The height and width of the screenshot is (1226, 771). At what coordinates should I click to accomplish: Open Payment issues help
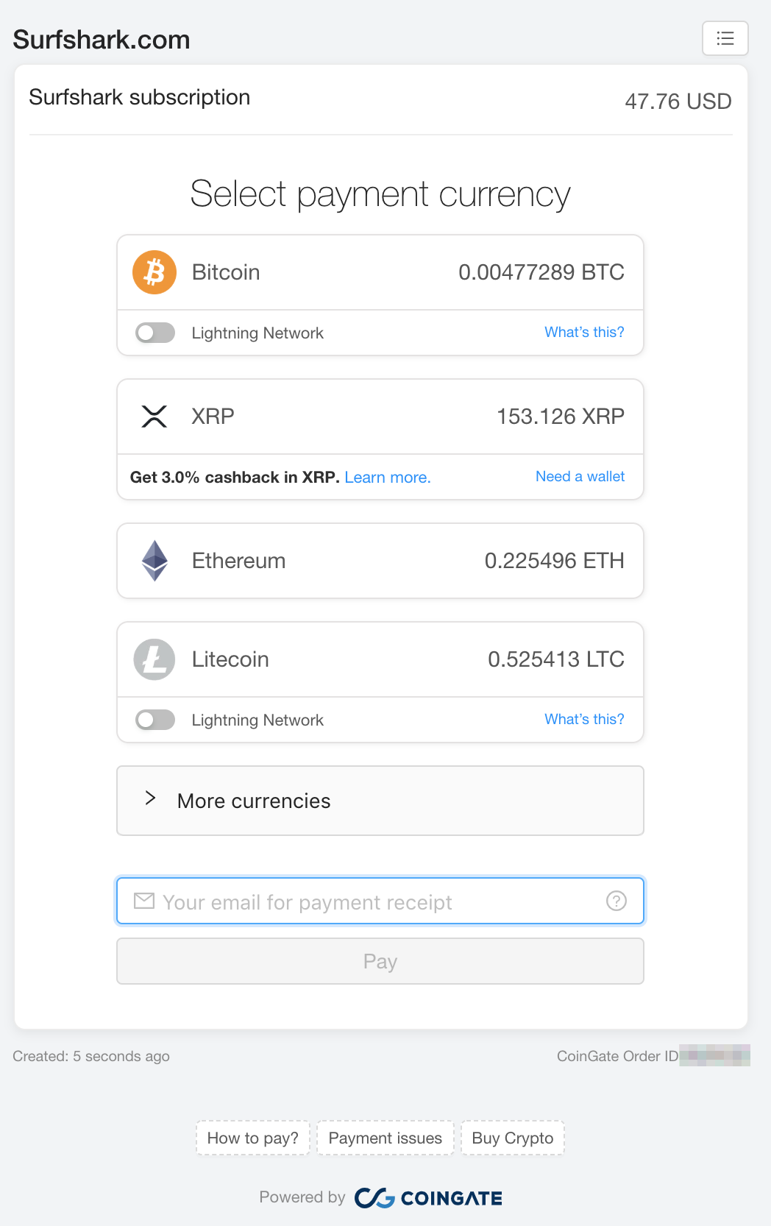pos(385,1138)
